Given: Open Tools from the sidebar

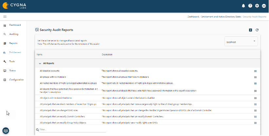Looking at the screenshot, I should point(12,61).
